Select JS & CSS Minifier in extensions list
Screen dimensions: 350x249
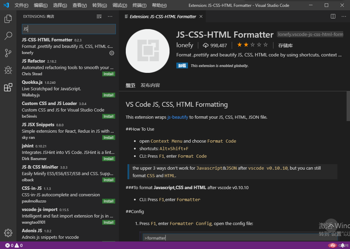click(x=68, y=173)
